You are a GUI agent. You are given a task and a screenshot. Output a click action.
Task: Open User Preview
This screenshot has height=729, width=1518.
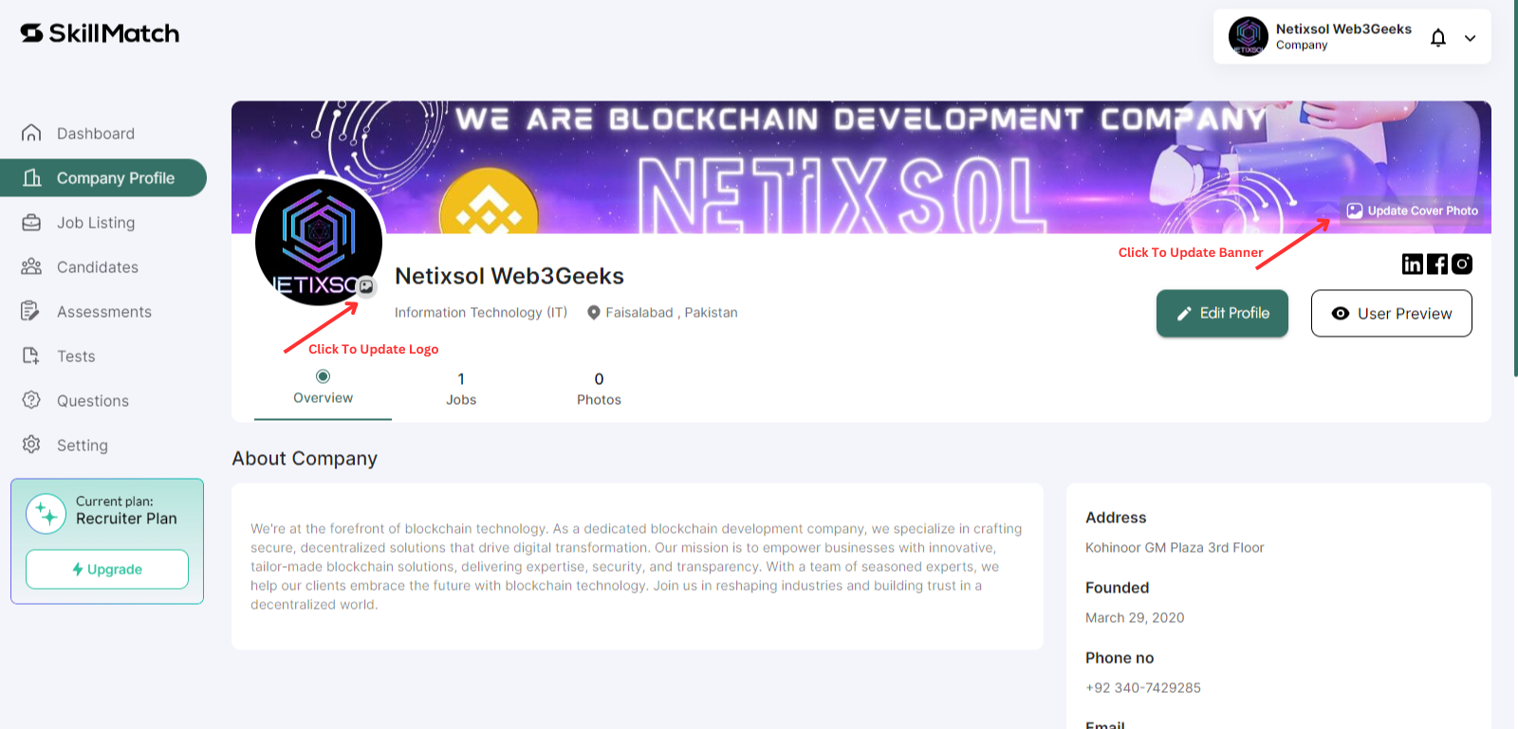click(1392, 313)
